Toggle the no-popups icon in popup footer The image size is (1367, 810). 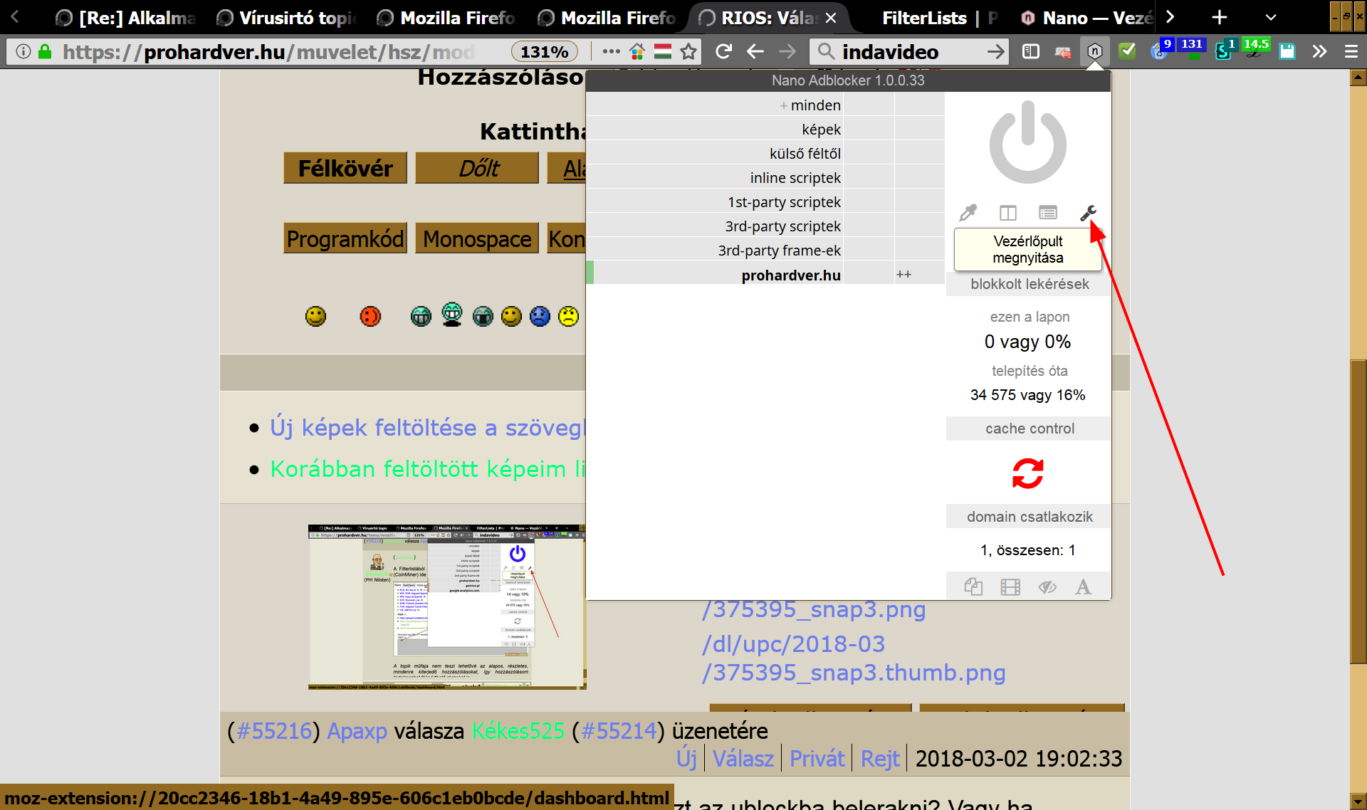coord(973,587)
